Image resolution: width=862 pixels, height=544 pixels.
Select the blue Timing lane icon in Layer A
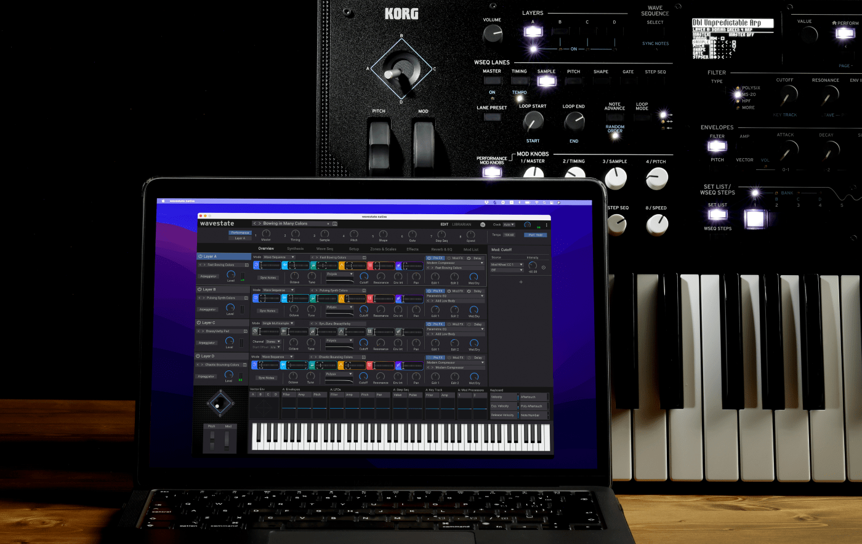pyautogui.click(x=256, y=265)
